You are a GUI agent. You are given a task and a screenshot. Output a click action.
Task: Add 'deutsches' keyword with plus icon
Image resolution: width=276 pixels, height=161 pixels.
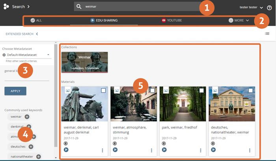pos(31,147)
